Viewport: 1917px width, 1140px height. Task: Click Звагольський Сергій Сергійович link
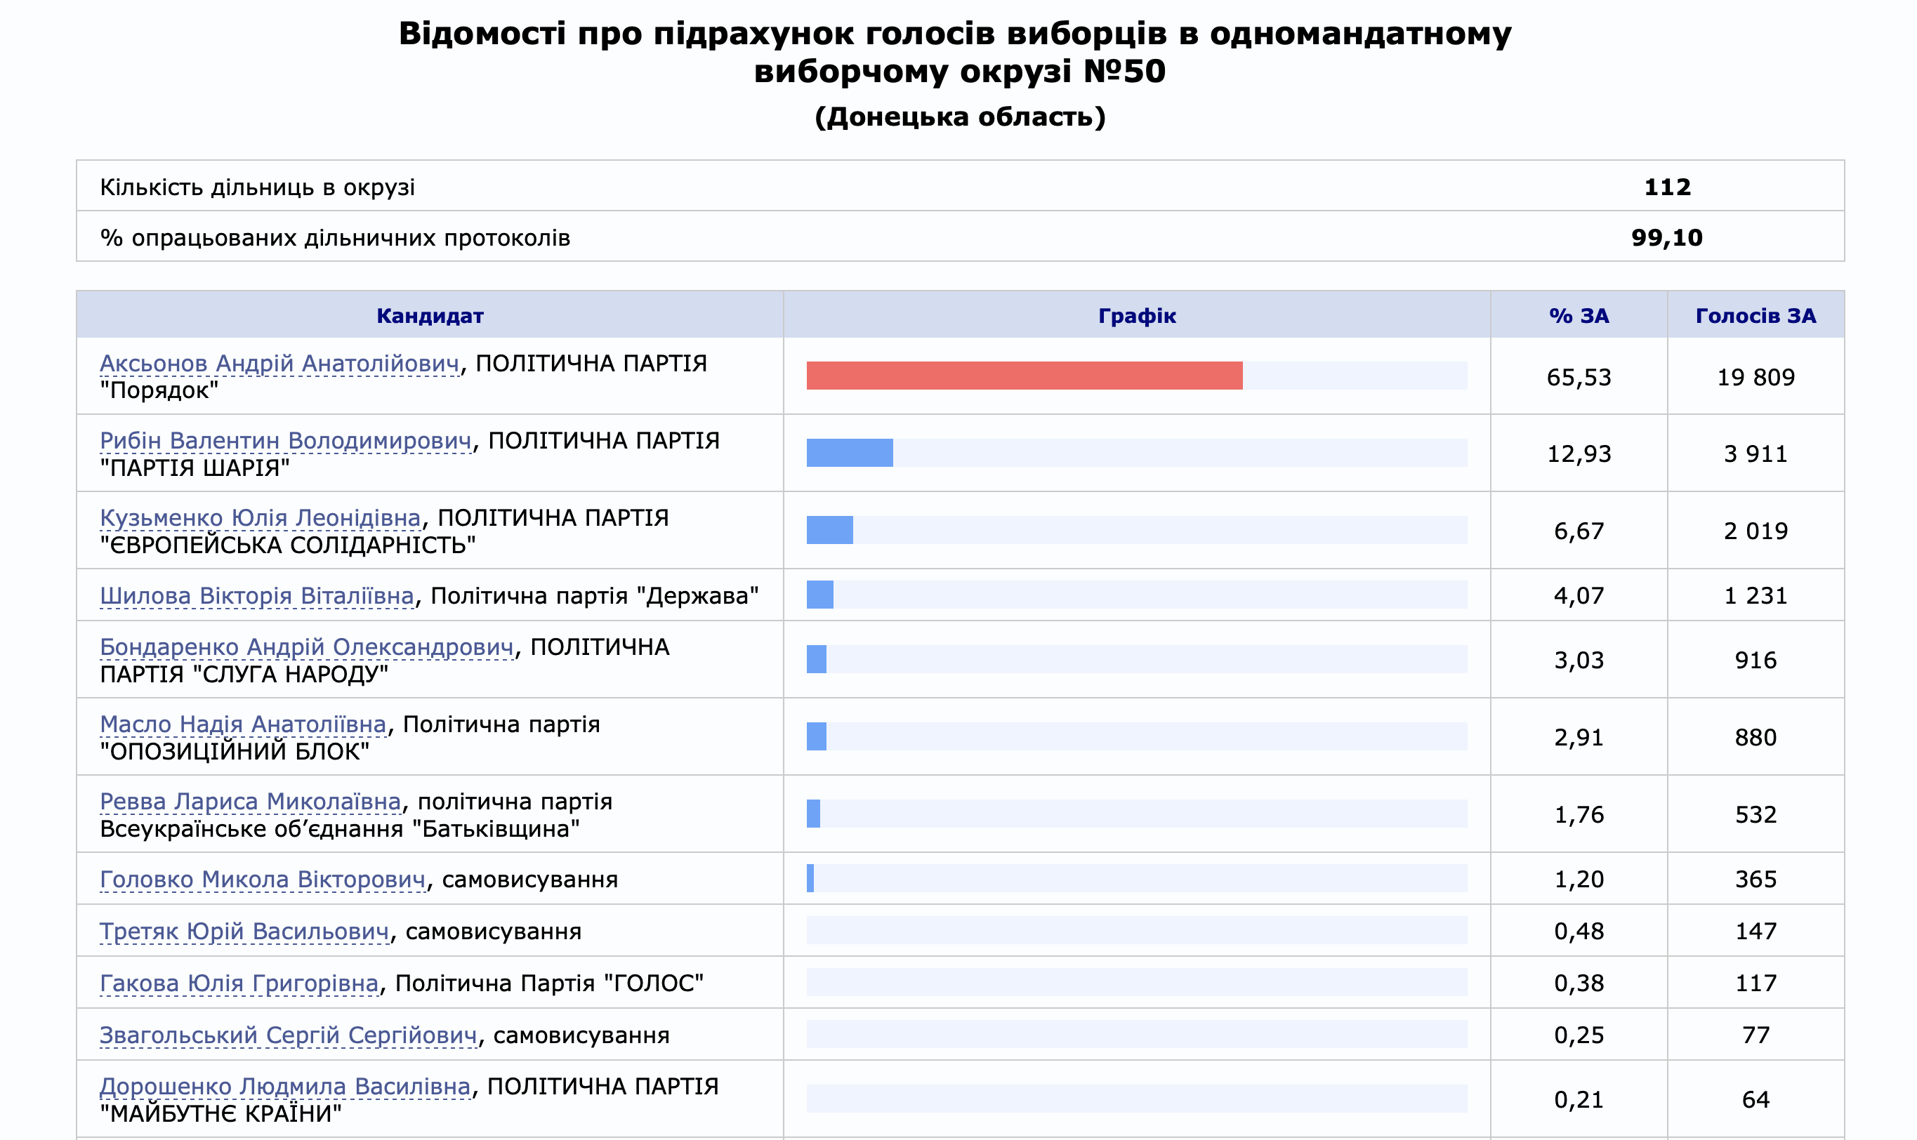pyautogui.click(x=288, y=1035)
